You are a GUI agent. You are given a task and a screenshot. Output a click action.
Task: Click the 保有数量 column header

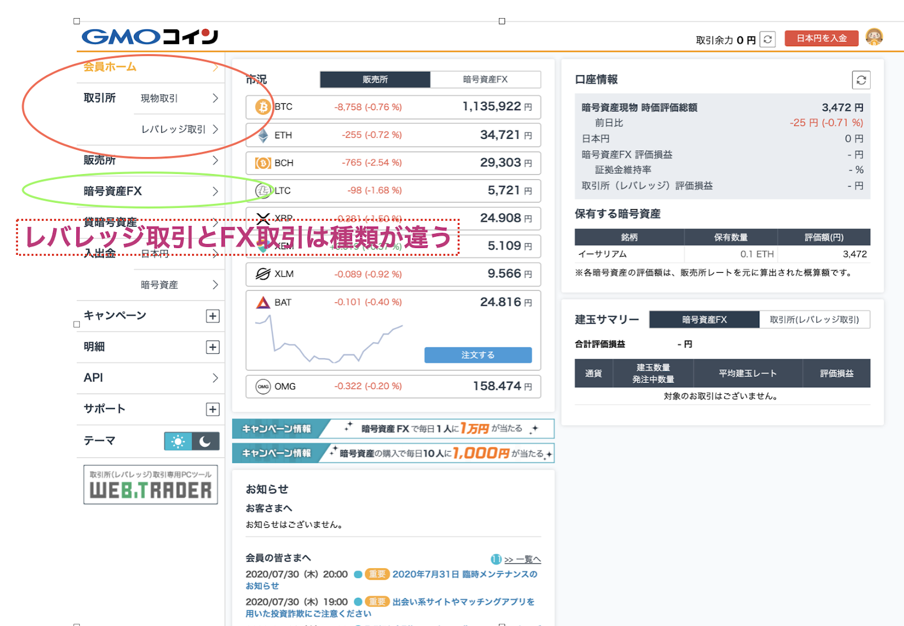tap(731, 237)
